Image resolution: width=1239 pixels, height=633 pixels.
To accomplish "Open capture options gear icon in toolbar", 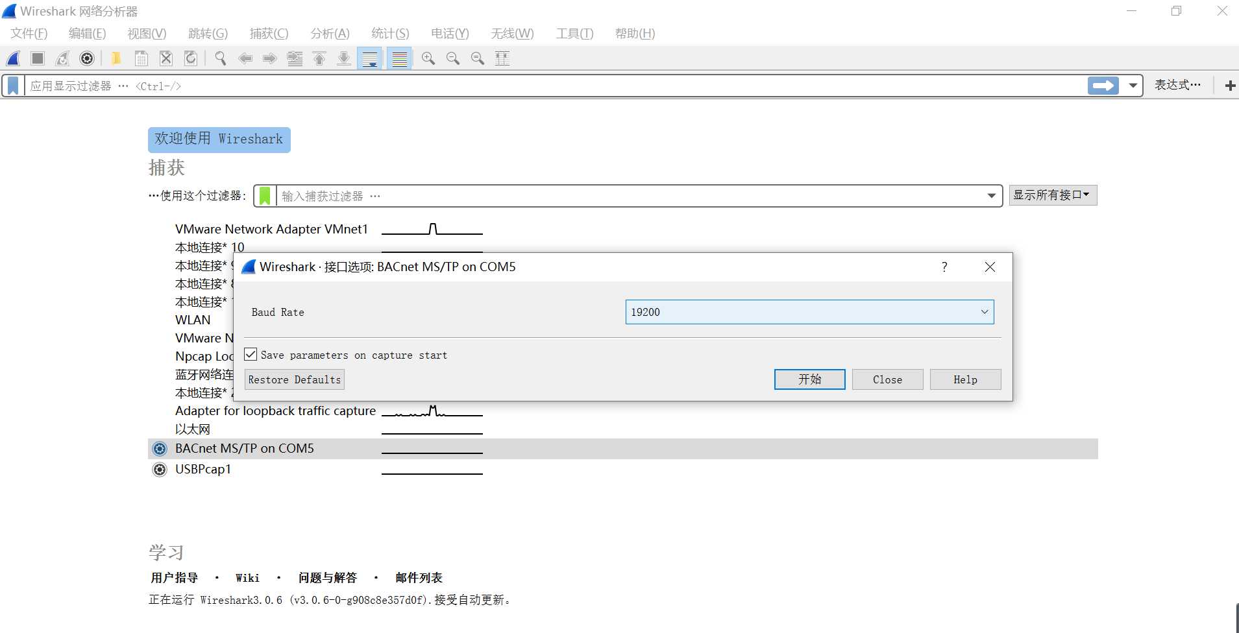I will pyautogui.click(x=87, y=58).
